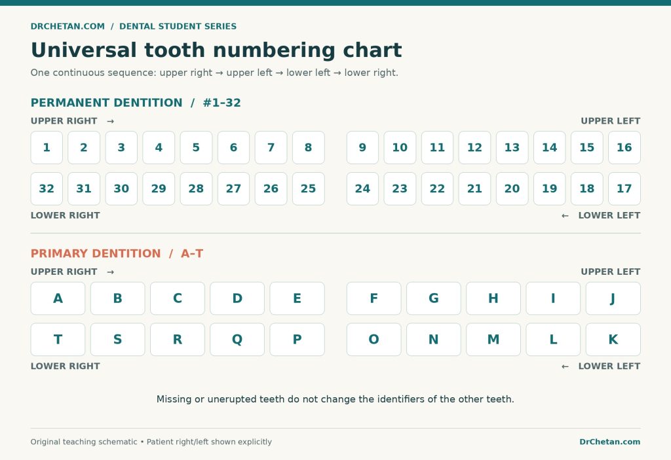Select tooth number 4 box
The width and height of the screenshot is (671, 460).
(x=159, y=147)
